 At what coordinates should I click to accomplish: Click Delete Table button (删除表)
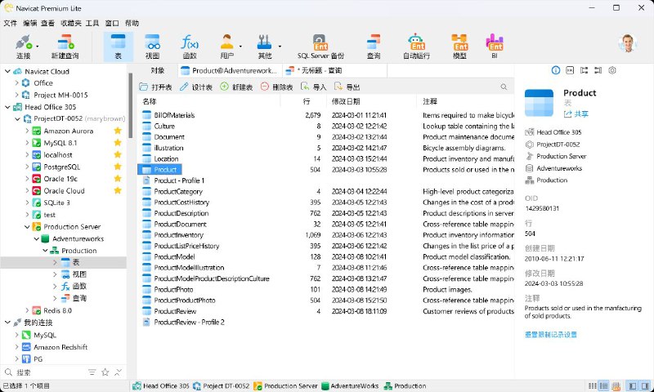click(x=276, y=87)
